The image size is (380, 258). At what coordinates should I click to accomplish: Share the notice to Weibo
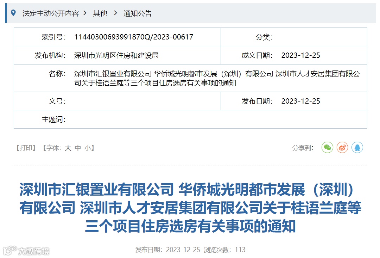[x=342, y=147]
